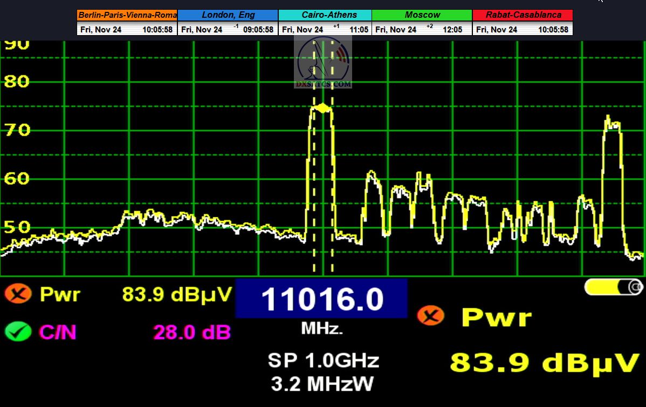
Task: Select the London, Eng clock tab
Action: tap(228, 15)
